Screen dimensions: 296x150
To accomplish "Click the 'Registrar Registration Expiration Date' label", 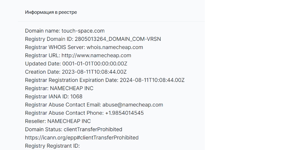I will pos(72,80).
